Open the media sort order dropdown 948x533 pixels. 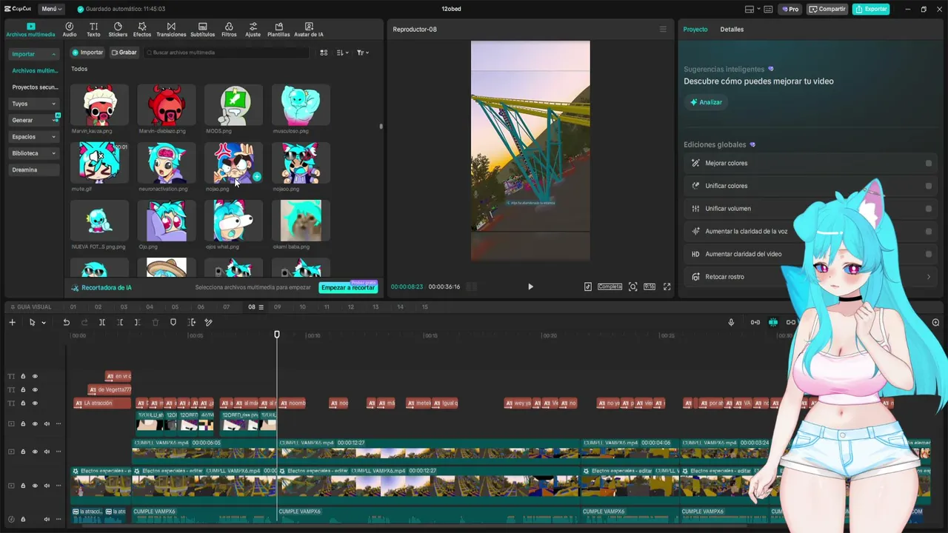tap(342, 53)
